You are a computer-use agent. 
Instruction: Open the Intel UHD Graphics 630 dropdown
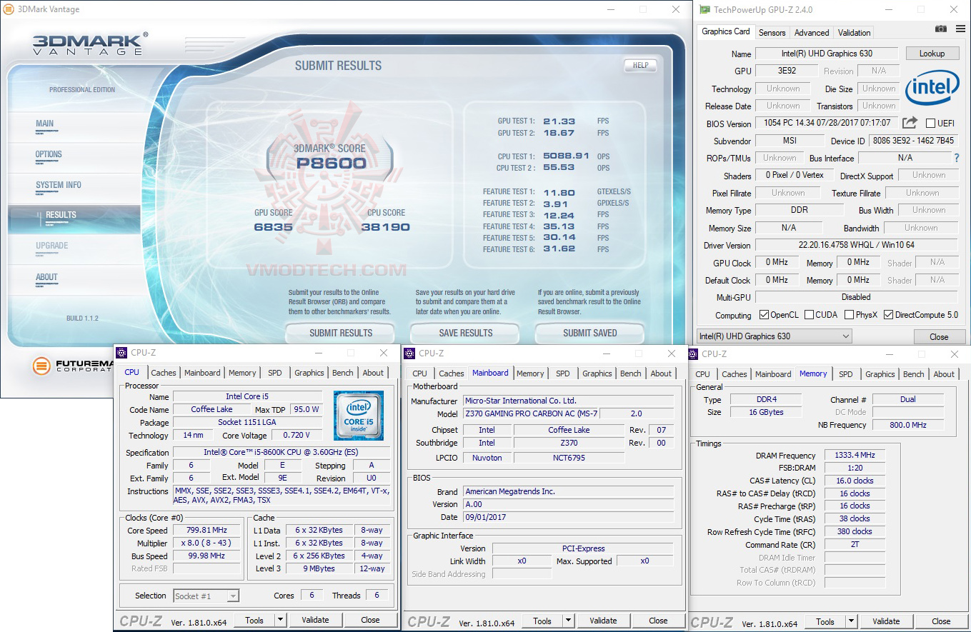tap(775, 336)
